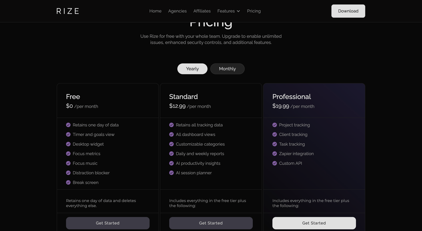Click the checkmark beside Project tracking
422x231 pixels.
point(274,124)
